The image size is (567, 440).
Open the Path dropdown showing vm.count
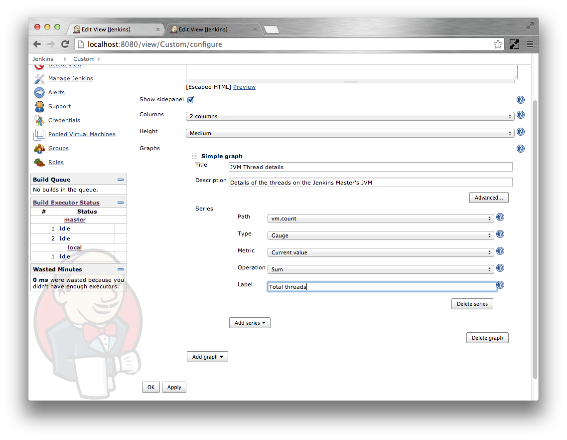(381, 219)
